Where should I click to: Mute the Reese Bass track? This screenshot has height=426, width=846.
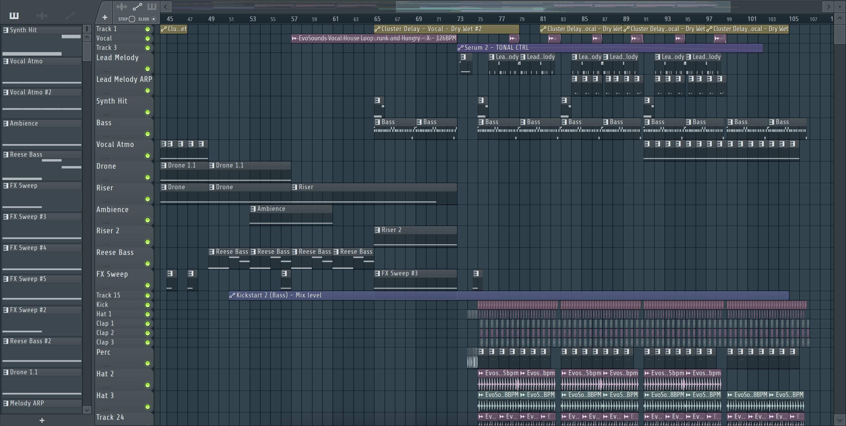point(148,264)
